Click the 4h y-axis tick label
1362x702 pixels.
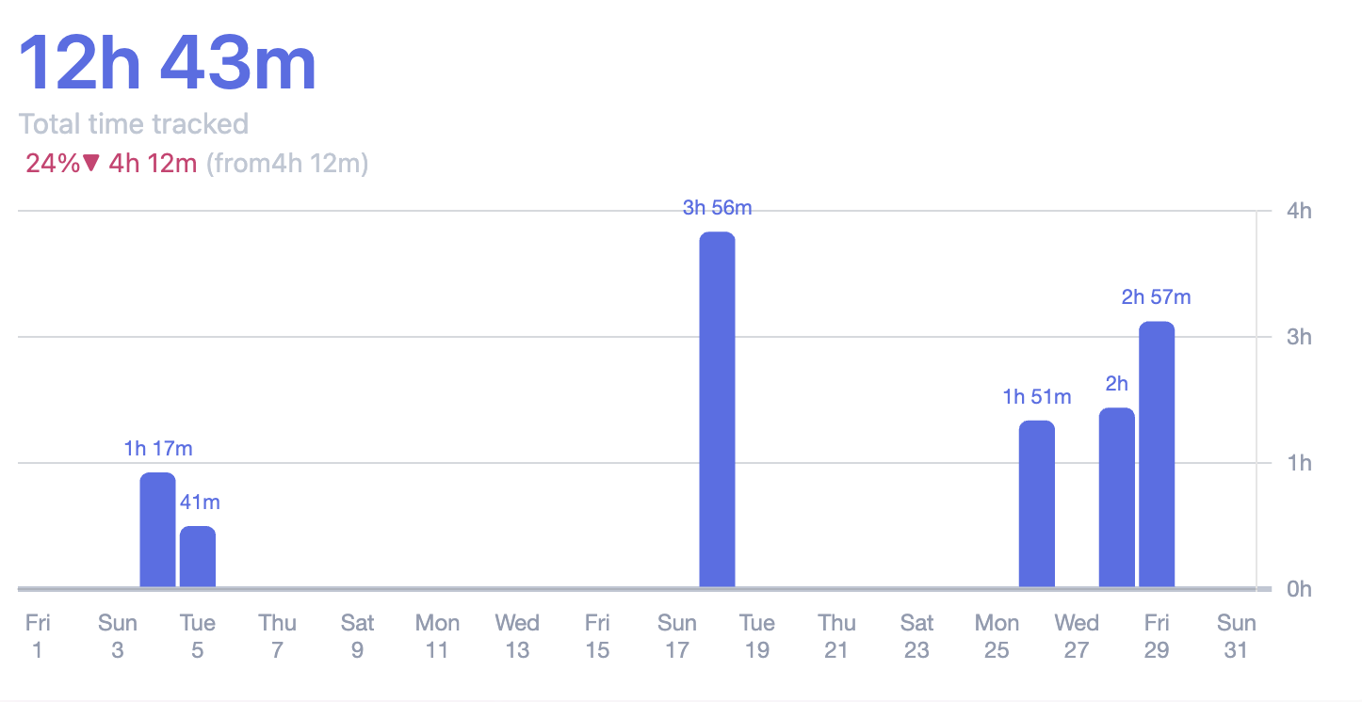pos(1299,211)
